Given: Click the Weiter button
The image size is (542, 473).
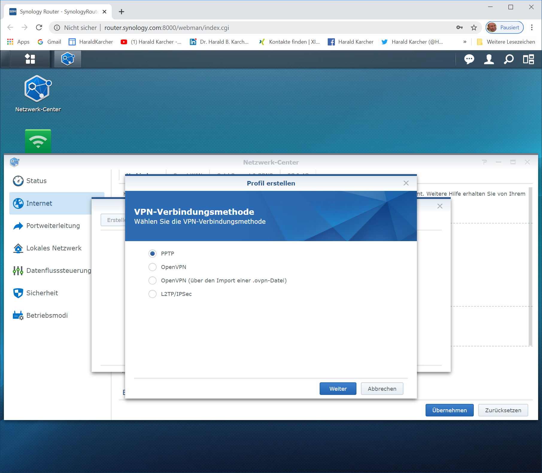Looking at the screenshot, I should click(338, 389).
